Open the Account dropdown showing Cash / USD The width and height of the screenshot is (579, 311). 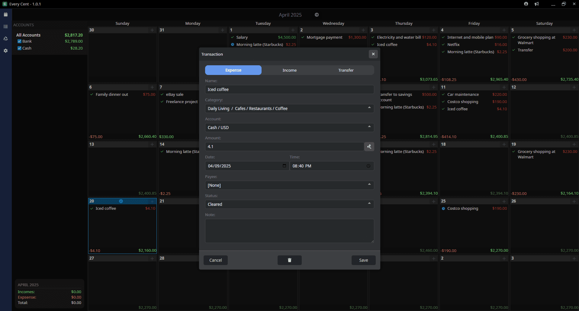(x=289, y=128)
